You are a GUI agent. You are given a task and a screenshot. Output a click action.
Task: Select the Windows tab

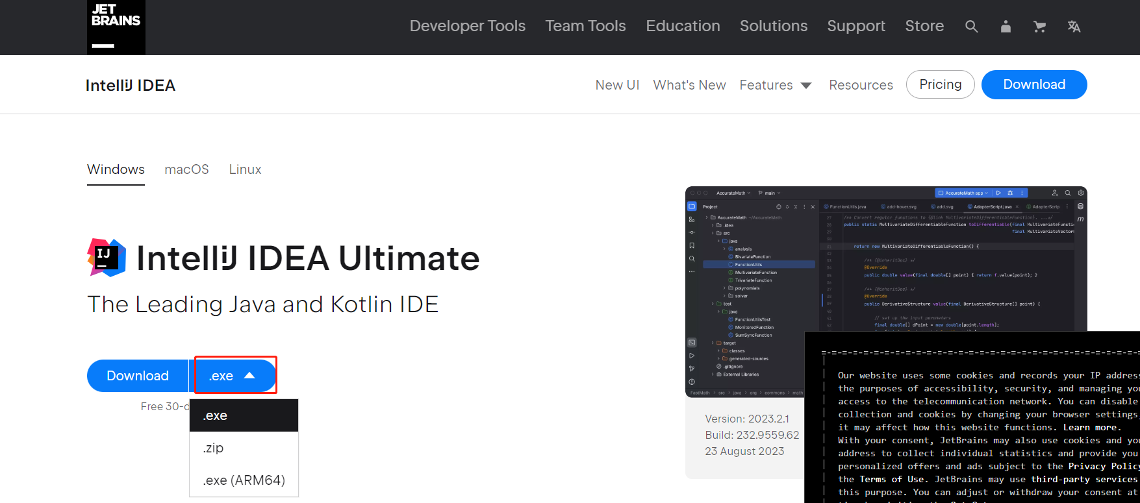coord(116,169)
